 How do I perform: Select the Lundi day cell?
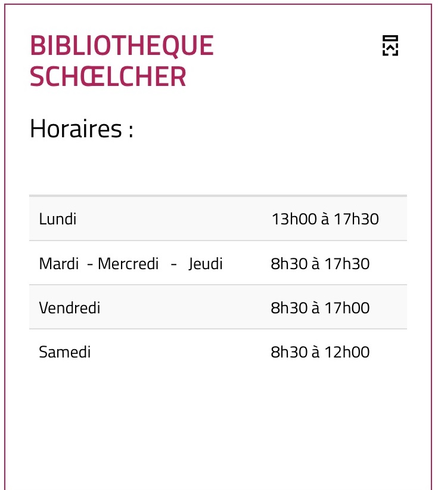[x=58, y=219]
